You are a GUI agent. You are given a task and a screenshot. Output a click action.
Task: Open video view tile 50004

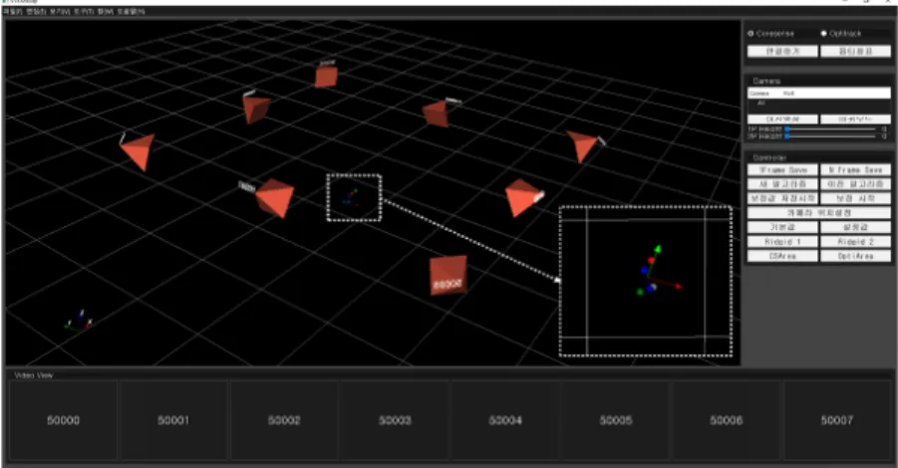point(505,420)
